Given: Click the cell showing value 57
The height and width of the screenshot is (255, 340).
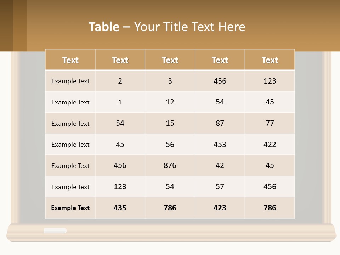Looking at the screenshot, I should coord(220,187).
